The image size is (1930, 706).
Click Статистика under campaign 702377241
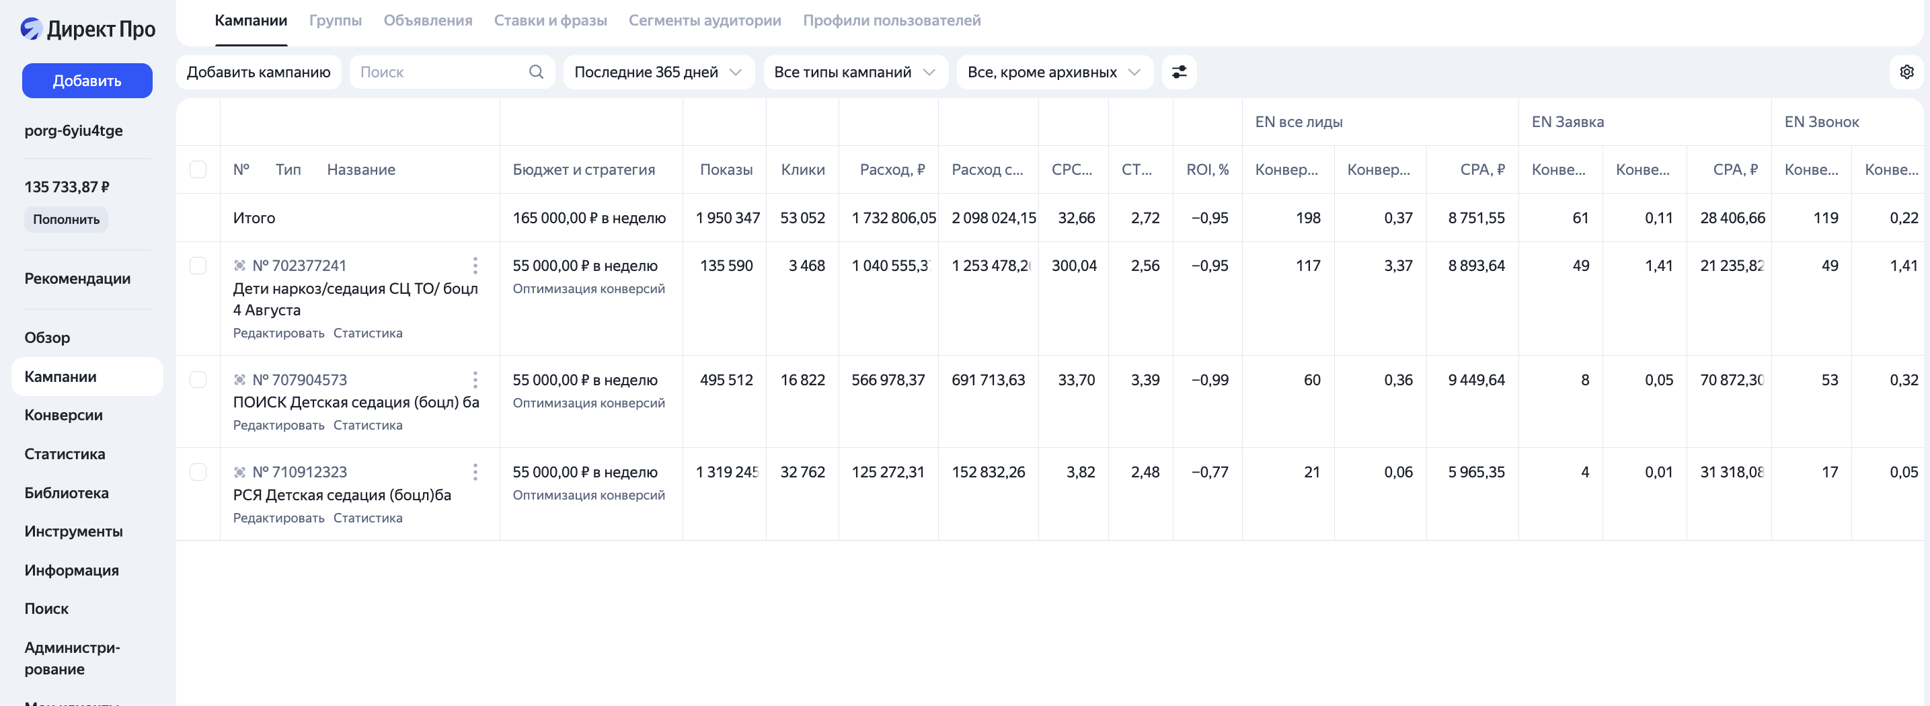point(368,333)
